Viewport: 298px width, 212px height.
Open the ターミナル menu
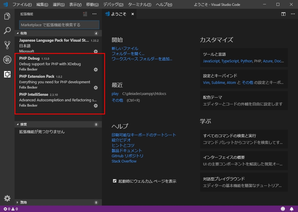[x=139, y=4]
